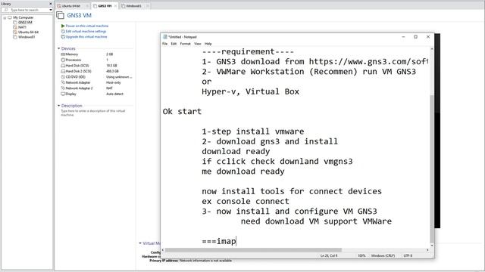
Task: Click the Edit virtual machine settings icon
Action: click(x=63, y=32)
